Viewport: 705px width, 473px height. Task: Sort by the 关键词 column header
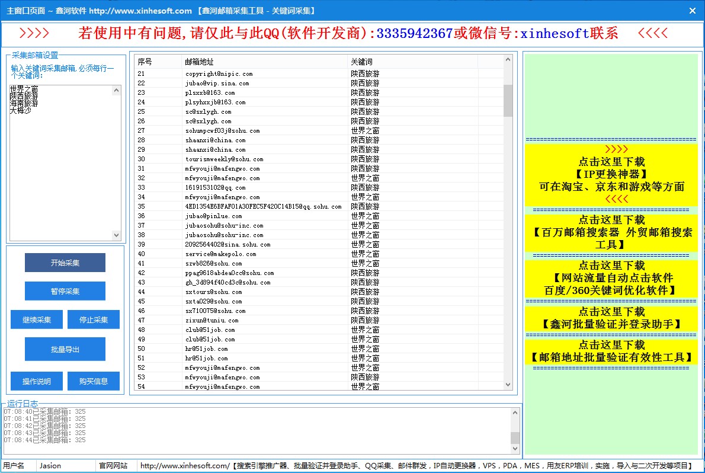(412, 62)
